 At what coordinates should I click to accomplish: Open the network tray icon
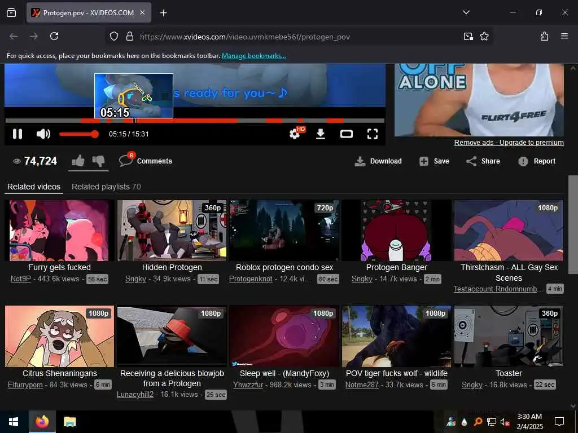point(491,422)
